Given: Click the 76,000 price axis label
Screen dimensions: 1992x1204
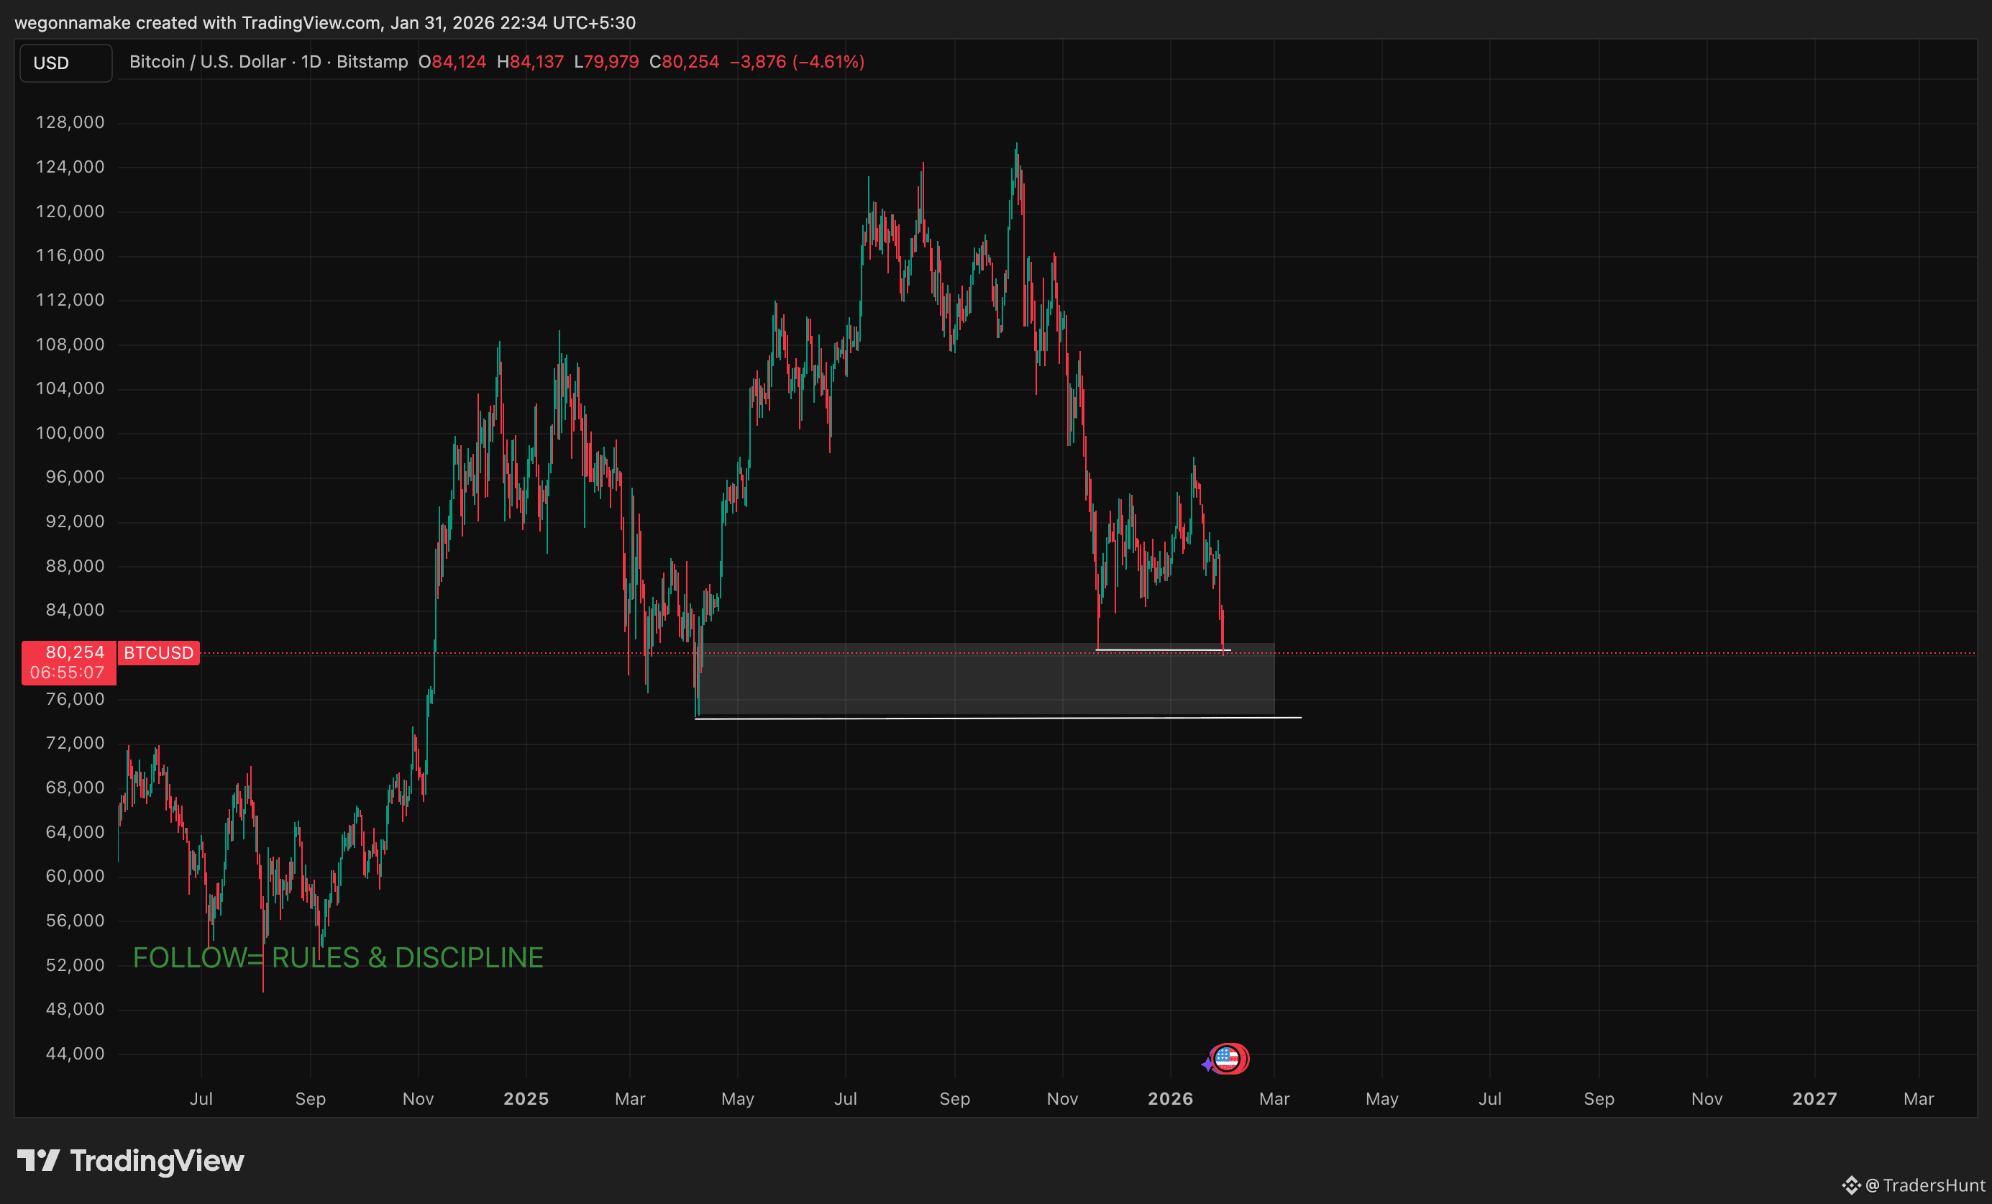Looking at the screenshot, I should (x=76, y=698).
